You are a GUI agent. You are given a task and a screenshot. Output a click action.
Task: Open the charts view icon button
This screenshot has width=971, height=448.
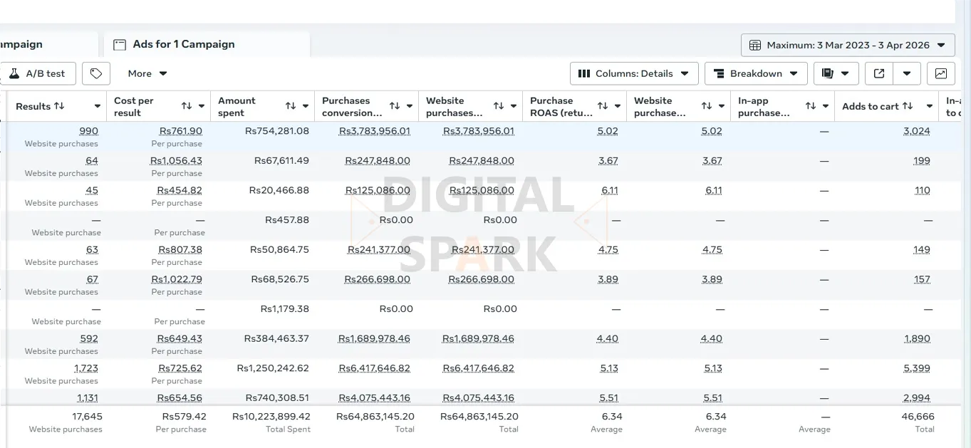pyautogui.click(x=940, y=73)
